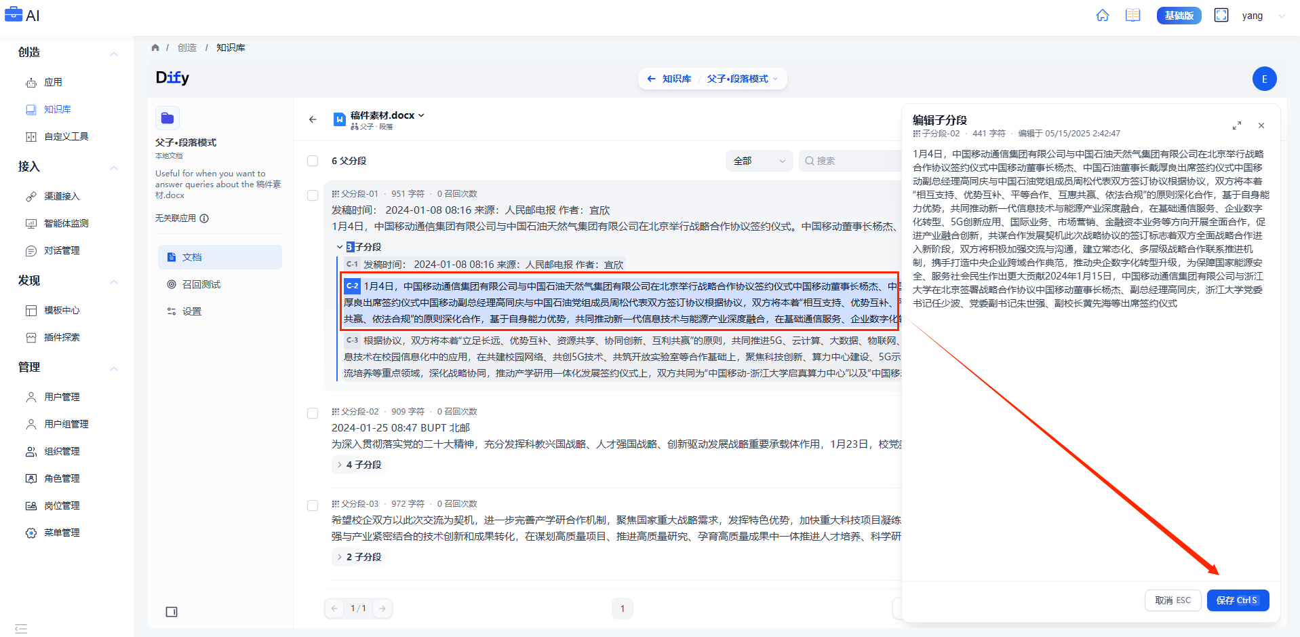Toggle the panel icon below dataset nav
Screen dimensions: 1300x637
[172, 612]
